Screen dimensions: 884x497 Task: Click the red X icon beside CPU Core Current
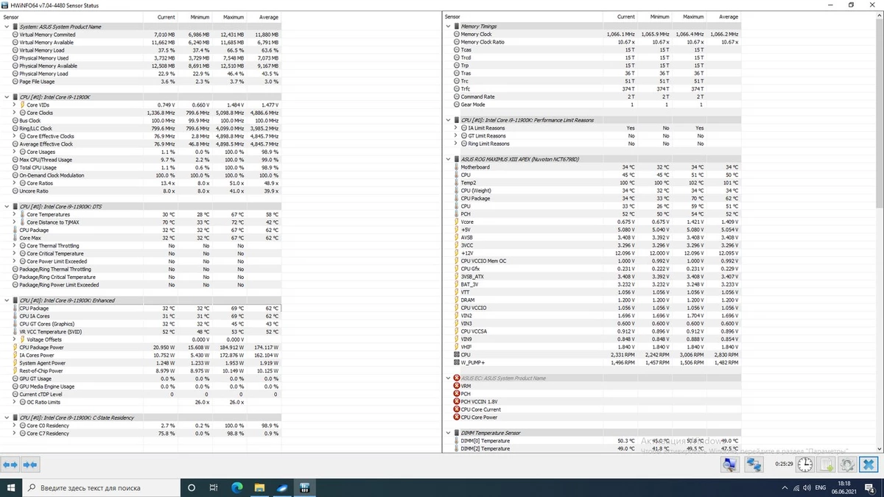tap(456, 409)
